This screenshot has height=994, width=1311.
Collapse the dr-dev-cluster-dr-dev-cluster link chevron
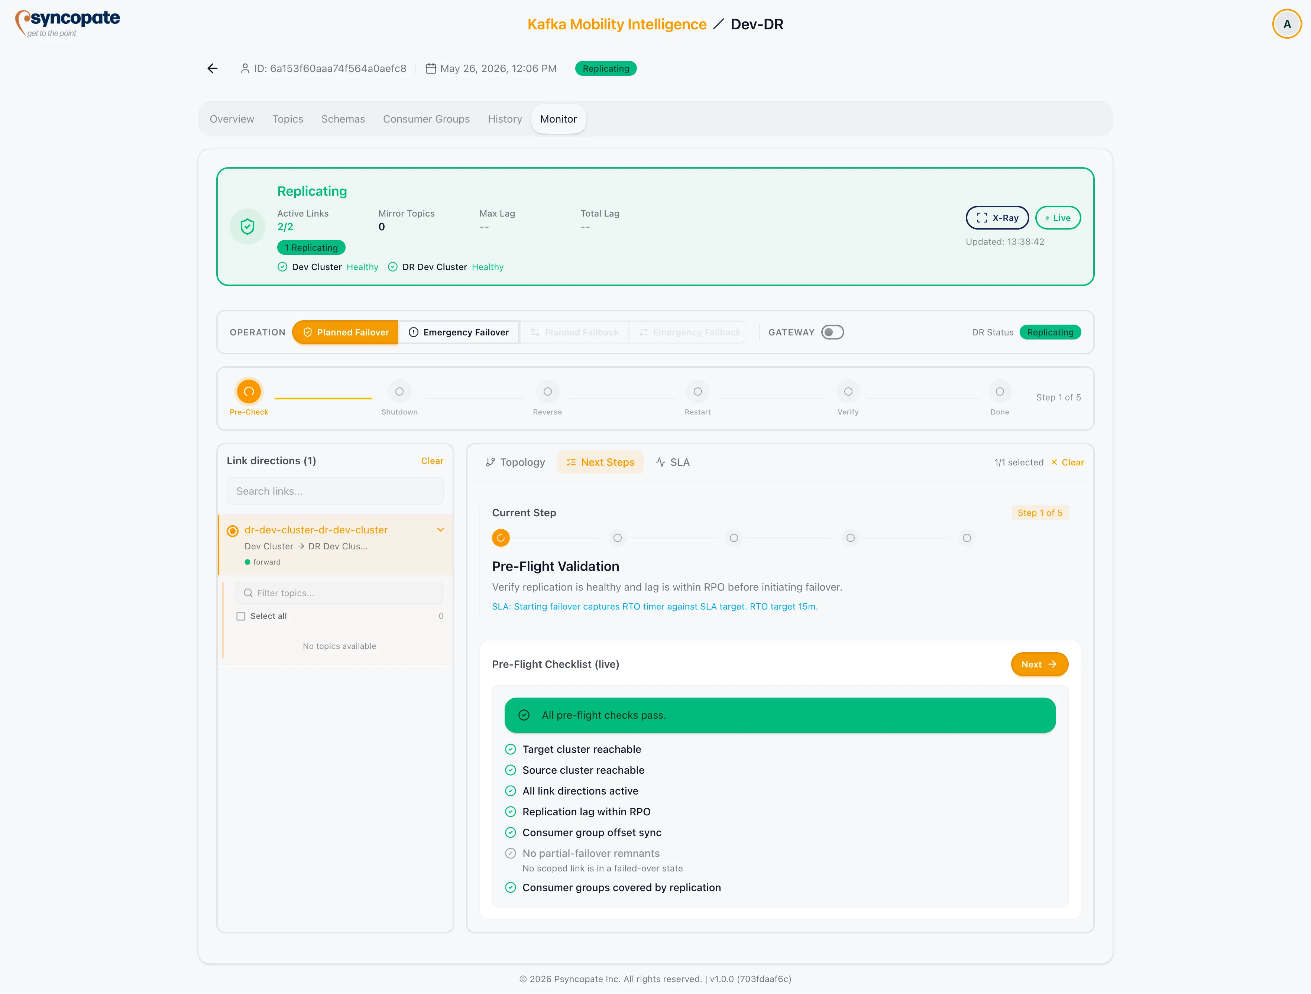click(440, 530)
